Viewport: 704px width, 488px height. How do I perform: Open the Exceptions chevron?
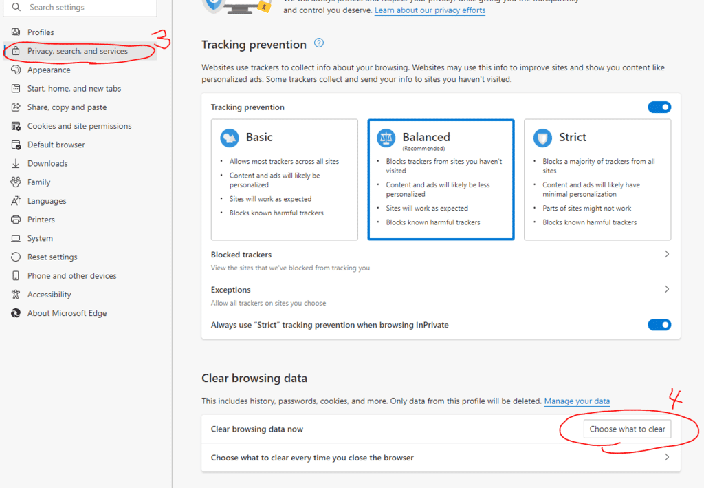(x=666, y=290)
